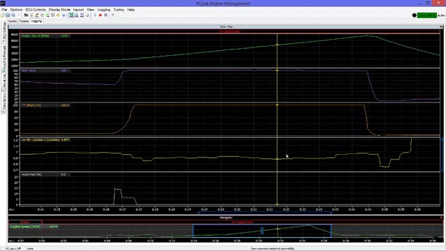
Task: Click the pencil edit toolbar icon
Action: (37, 15)
